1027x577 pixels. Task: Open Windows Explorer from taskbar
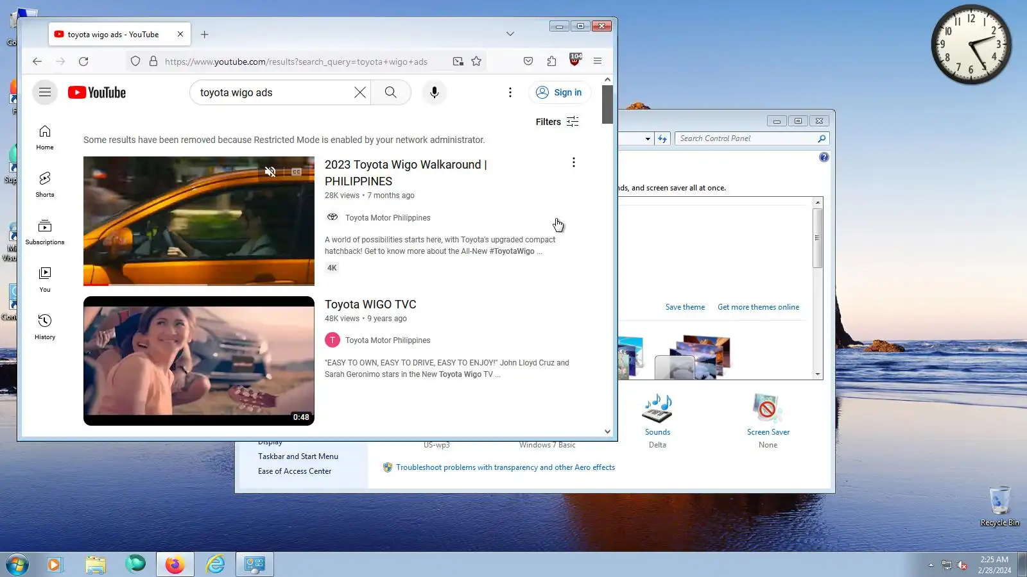(x=95, y=564)
